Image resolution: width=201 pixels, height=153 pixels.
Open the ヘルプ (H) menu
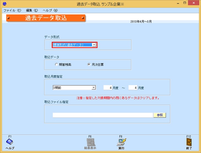[x=50, y=10]
